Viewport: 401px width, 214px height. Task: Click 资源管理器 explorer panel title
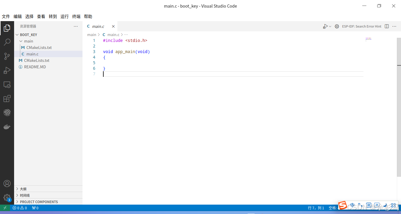[x=28, y=26]
